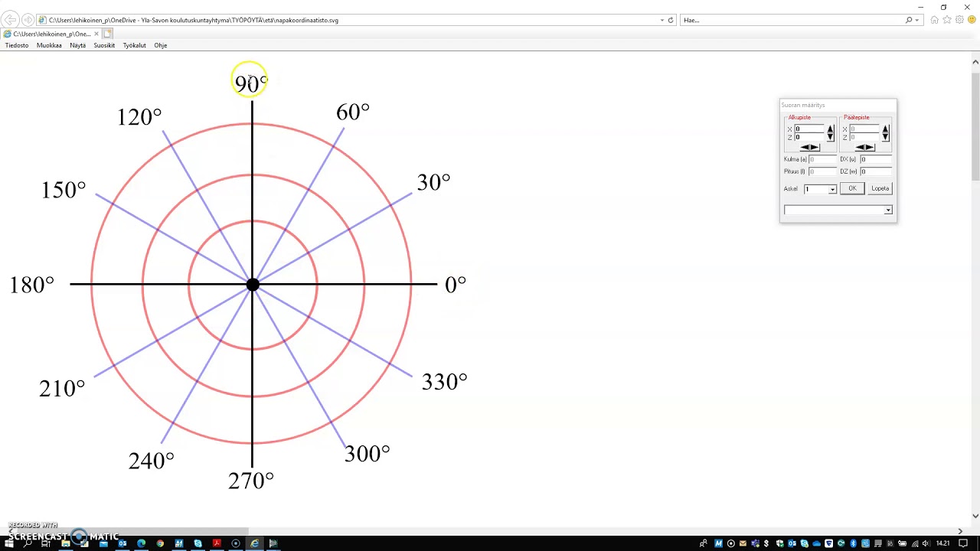The height and width of the screenshot is (551, 980).
Task: Close the napakoordinaatisto.svg browser tab
Action: point(96,34)
